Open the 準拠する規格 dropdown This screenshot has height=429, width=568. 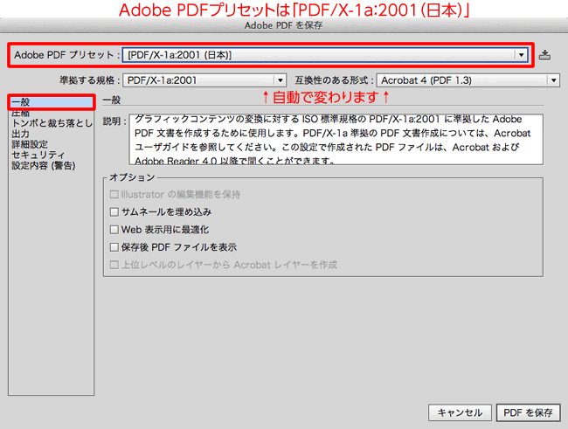pos(204,80)
